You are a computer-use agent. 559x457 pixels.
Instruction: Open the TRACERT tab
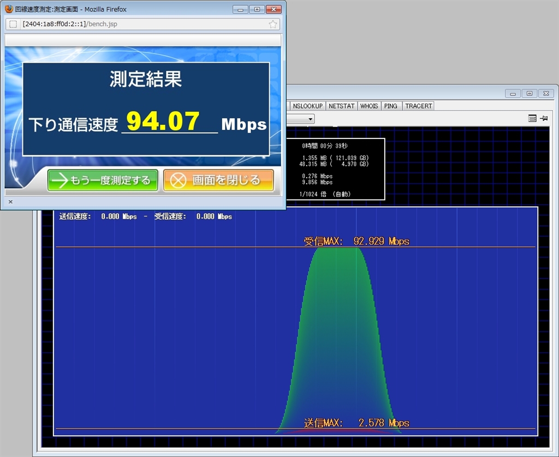418,106
